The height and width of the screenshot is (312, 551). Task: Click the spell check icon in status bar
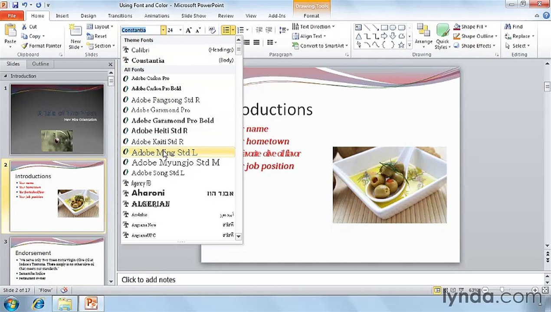point(64,290)
